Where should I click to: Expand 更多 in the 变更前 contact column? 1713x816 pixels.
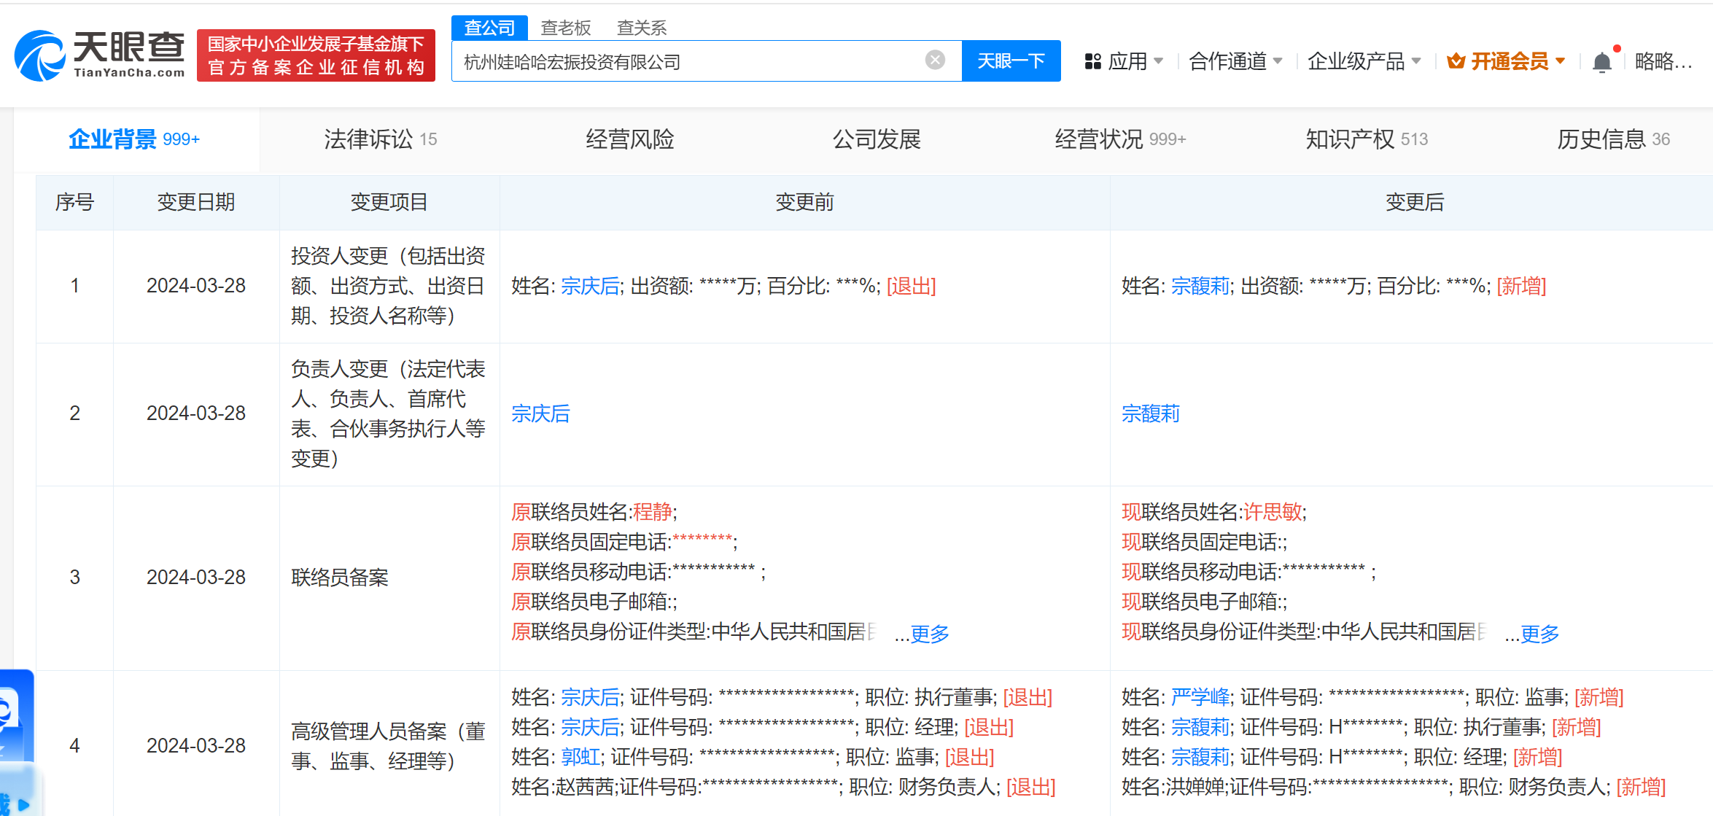click(929, 634)
